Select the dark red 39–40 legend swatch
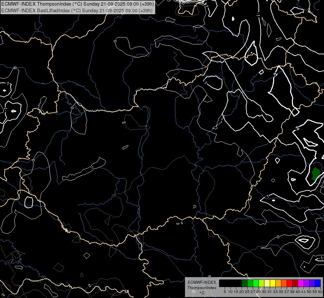This screenshot has height=298, width=324. (x=295, y=283)
